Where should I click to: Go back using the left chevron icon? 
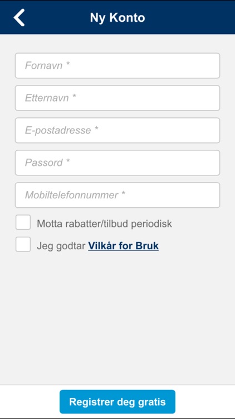pyautogui.click(x=19, y=18)
